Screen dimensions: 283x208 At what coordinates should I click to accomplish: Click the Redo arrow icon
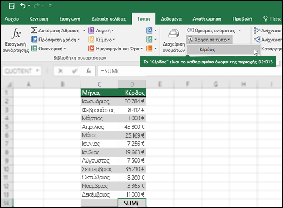tap(36, 6)
